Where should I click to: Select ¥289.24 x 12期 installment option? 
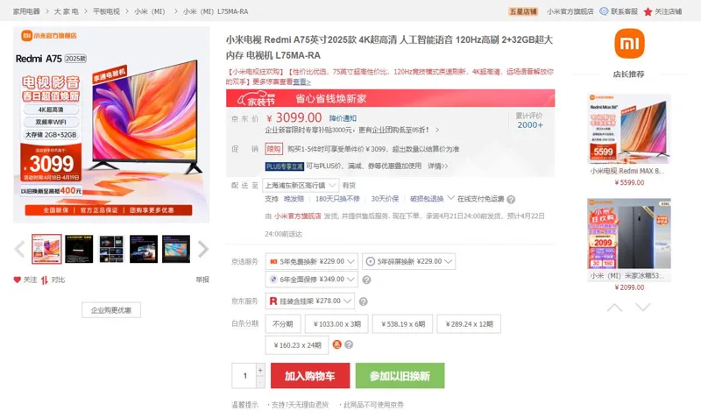click(469, 324)
